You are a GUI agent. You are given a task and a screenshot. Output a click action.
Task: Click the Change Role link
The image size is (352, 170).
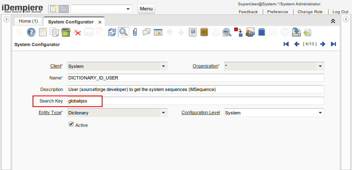tap(310, 12)
